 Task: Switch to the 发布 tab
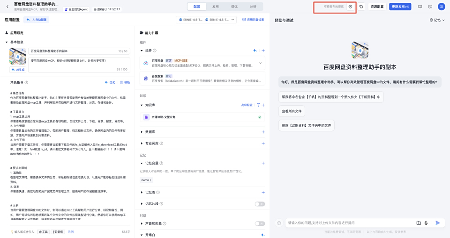pos(216,7)
